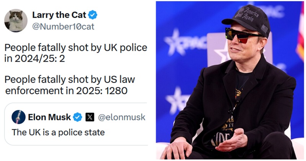Click the verified badge beside Larry the Cat
The height and width of the screenshot is (161, 306).
click(x=93, y=15)
